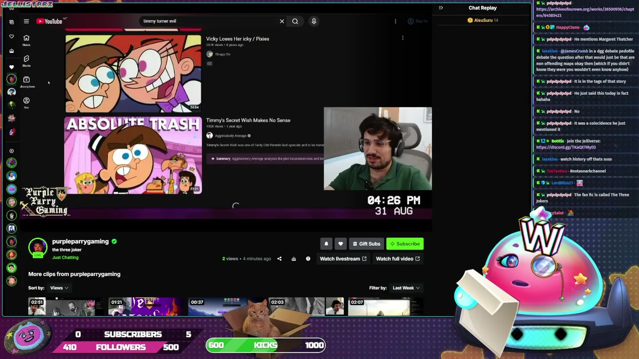Open more options for Vicky Loses Her icky video
Image resolution: width=639 pixels, height=359 pixels.
pos(403,38)
